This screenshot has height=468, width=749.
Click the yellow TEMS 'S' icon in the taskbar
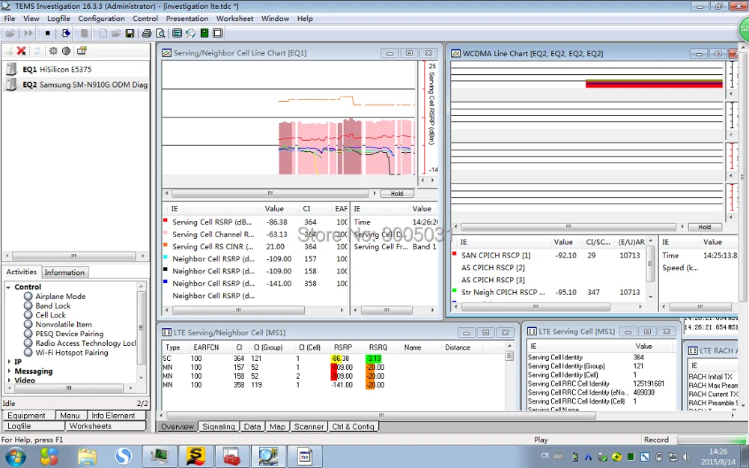195,456
